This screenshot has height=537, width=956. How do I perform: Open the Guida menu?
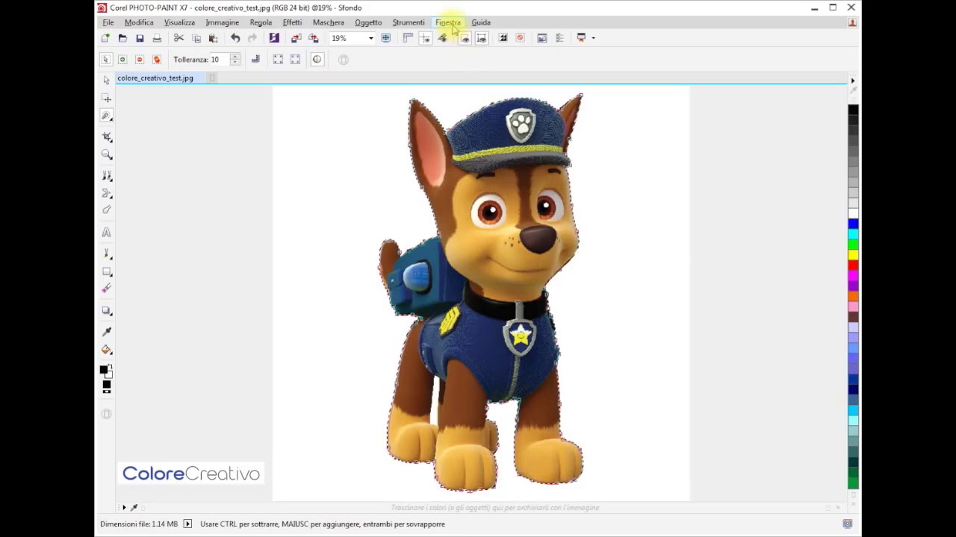[481, 22]
